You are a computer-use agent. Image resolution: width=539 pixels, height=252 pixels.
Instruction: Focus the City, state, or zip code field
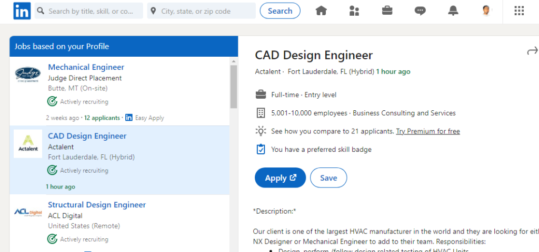point(202,11)
